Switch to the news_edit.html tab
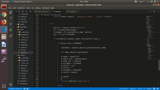Image resolution: width=160 pixels, height=90 pixels. (x=42, y=11)
